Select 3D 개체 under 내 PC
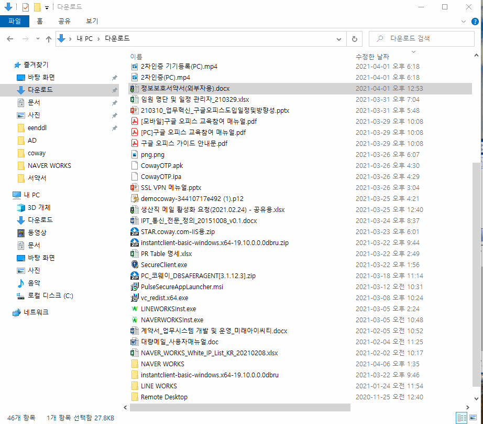 point(39,208)
